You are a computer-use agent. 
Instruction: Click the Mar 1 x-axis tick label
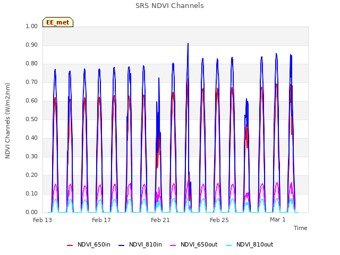pos(277,219)
